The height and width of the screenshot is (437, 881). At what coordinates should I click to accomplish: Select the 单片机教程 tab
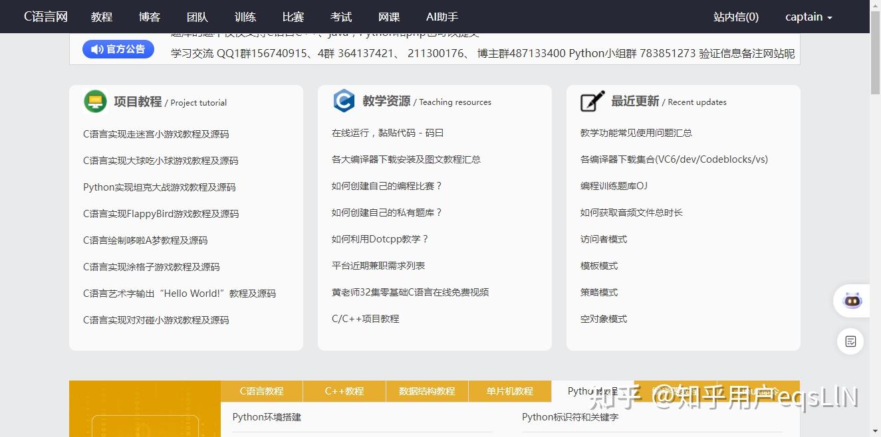[509, 391]
